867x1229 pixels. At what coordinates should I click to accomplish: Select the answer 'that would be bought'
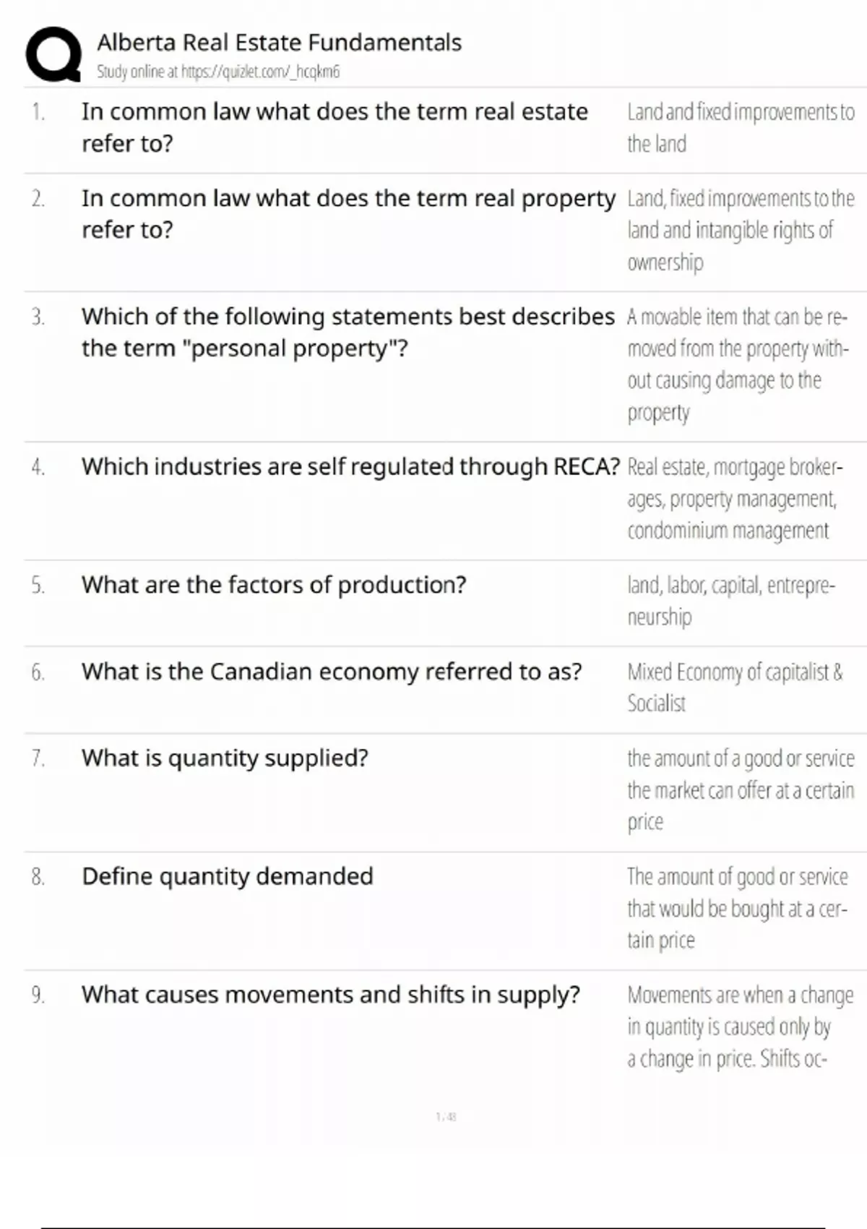[x=737, y=908]
